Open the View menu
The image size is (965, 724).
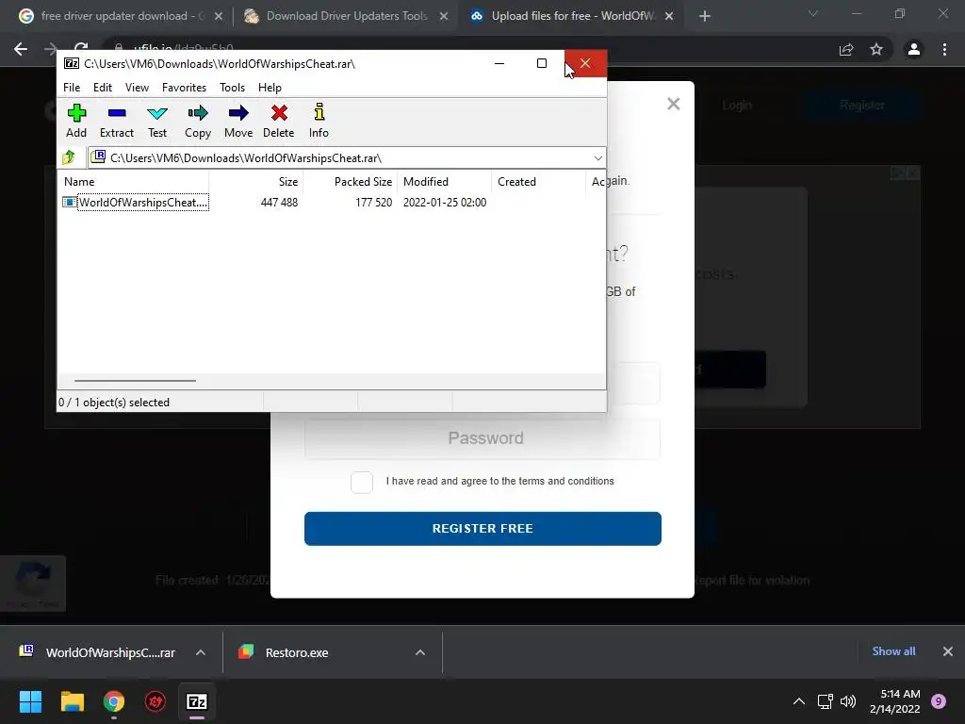137,88
